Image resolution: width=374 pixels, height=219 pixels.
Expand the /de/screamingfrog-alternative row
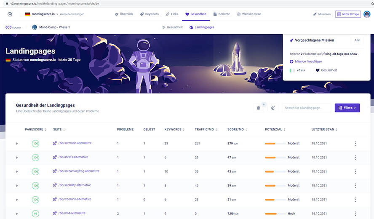click(17, 172)
